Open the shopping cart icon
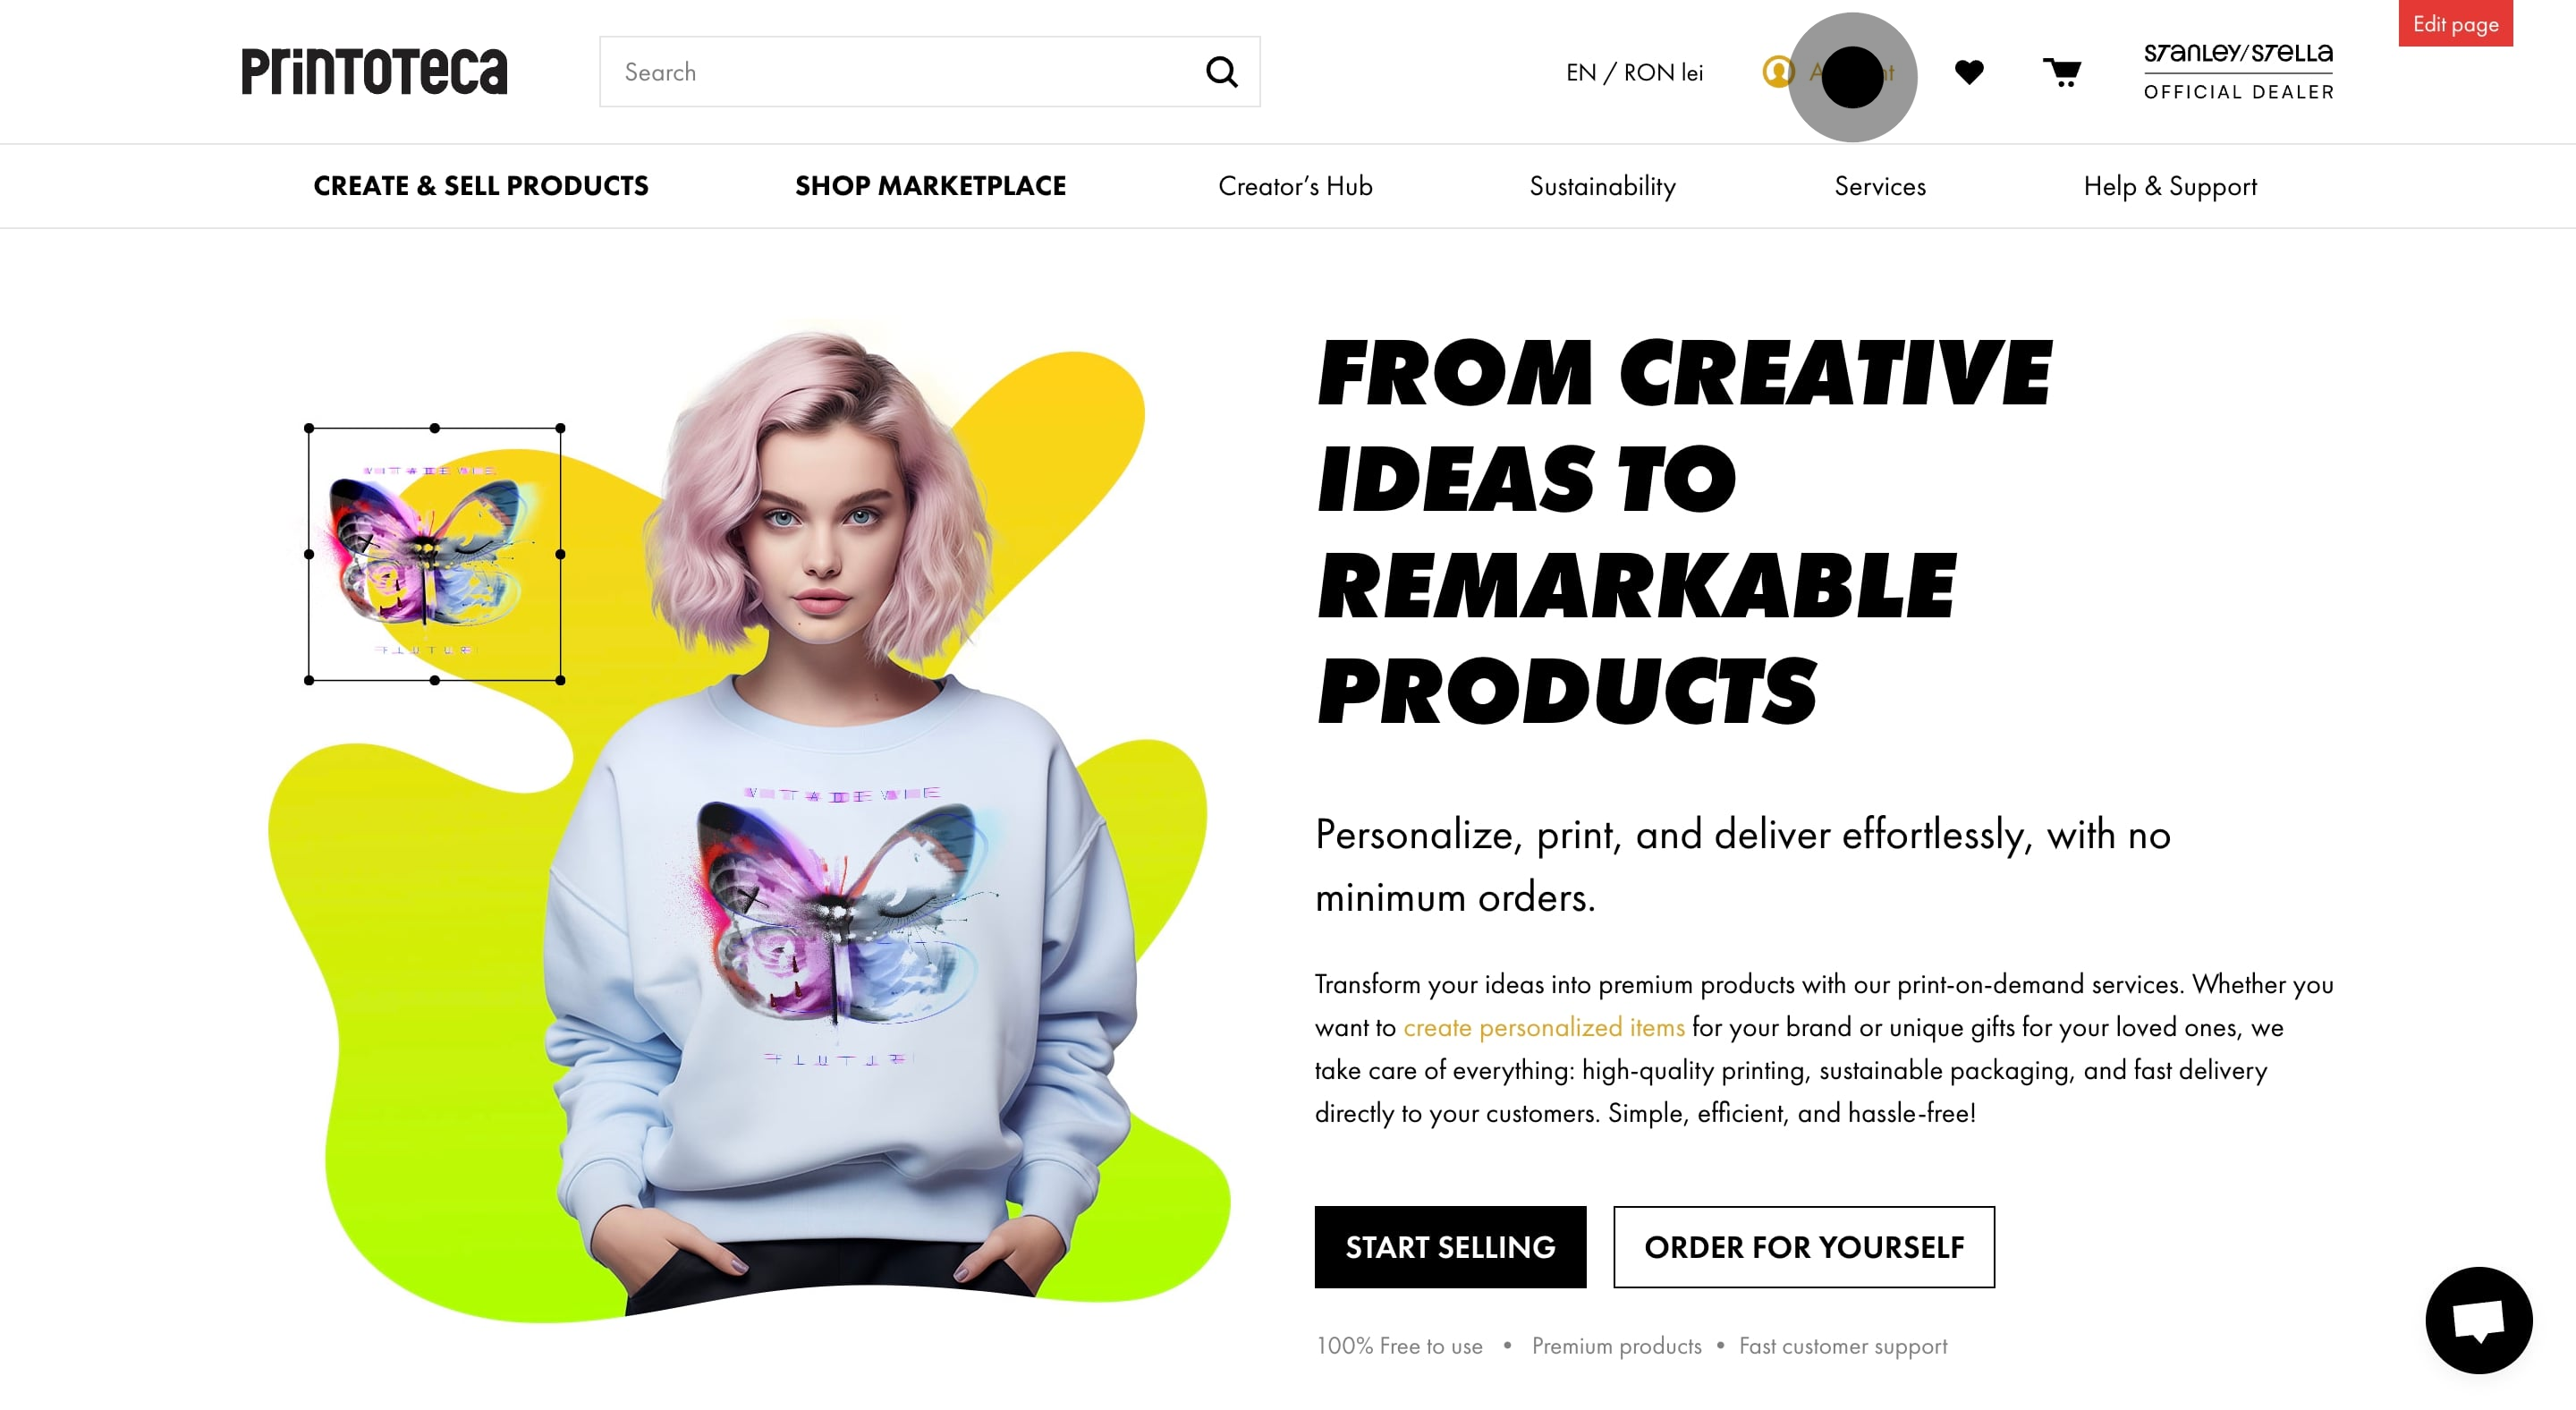Viewport: 2576px width, 1410px height. tap(2061, 72)
